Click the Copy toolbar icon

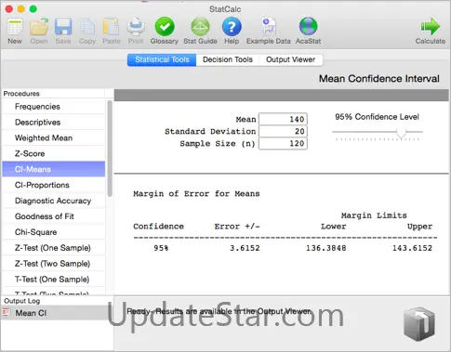[87, 27]
